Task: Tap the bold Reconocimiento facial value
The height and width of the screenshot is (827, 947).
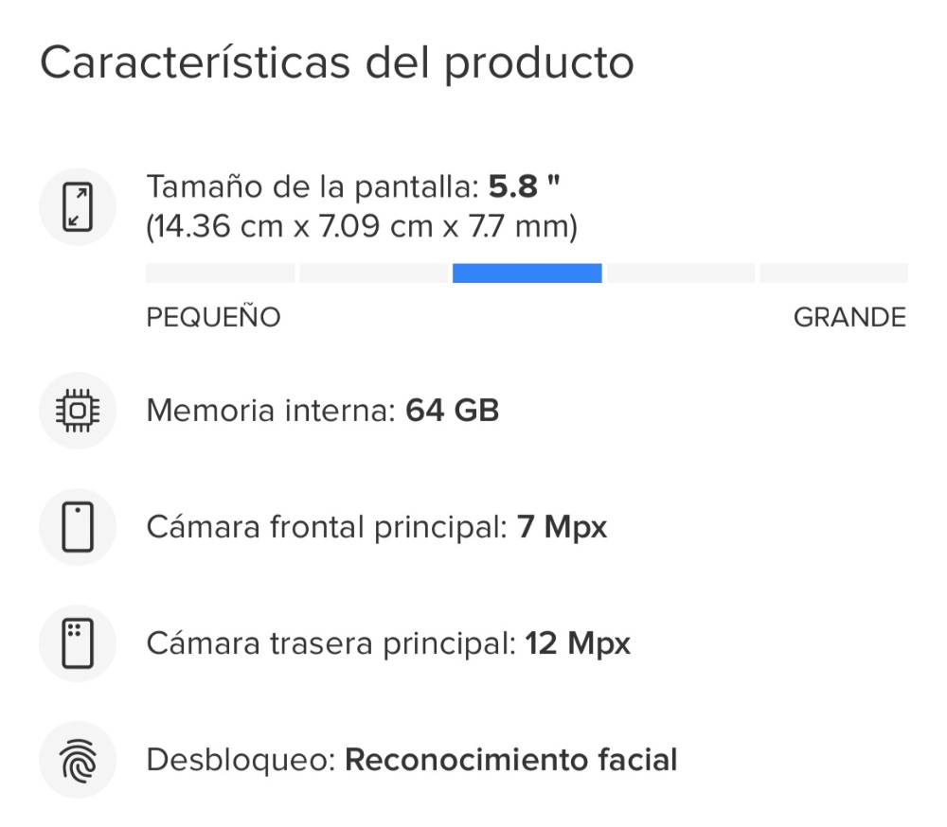Action: tap(511, 760)
